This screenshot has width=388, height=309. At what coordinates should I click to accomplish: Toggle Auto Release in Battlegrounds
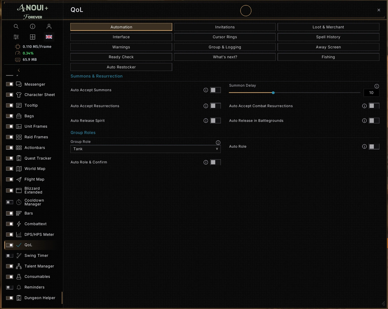point(374,121)
